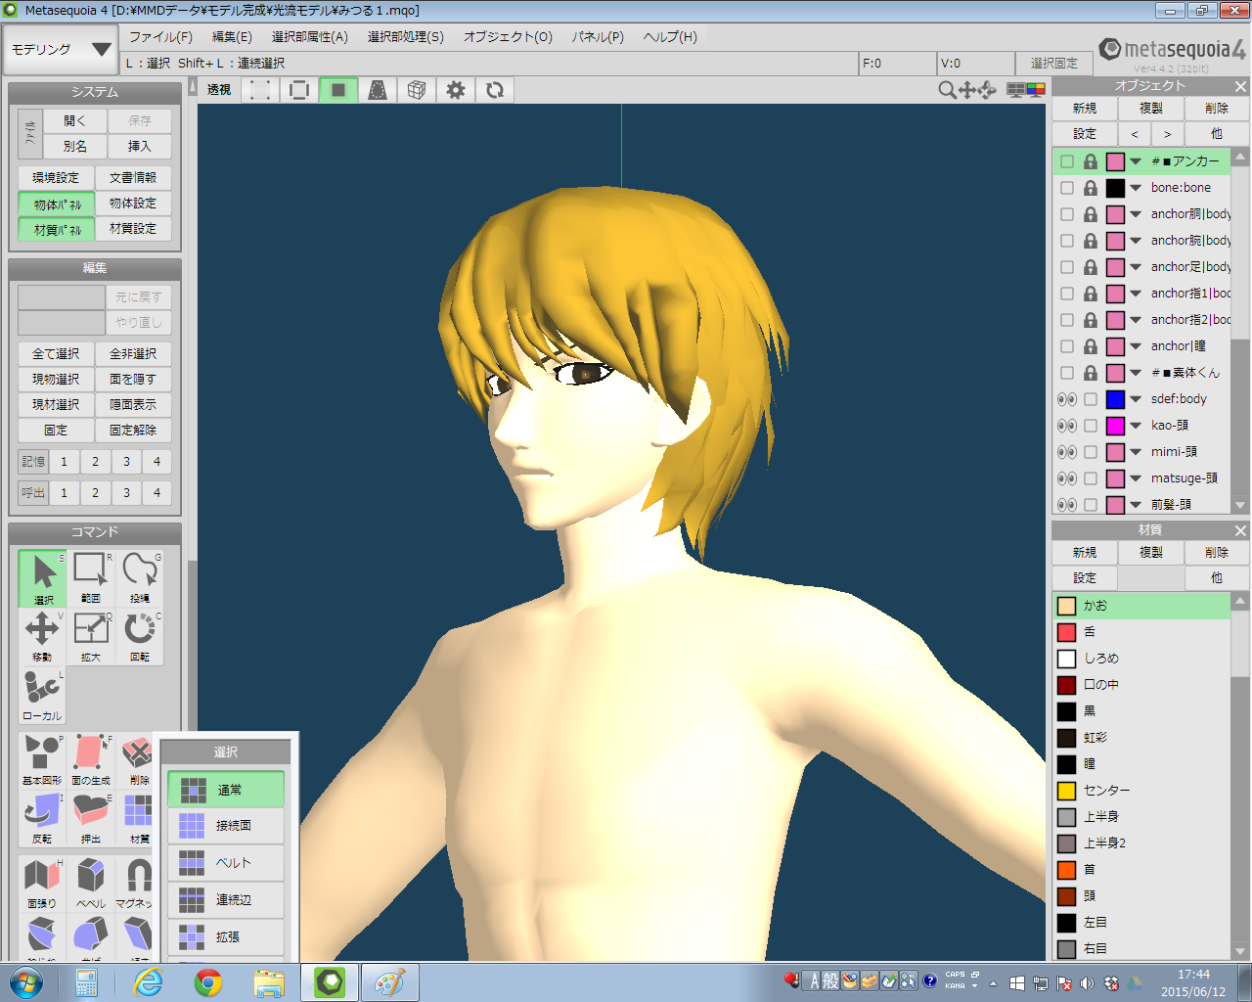The image size is (1252, 1002).
Task: Click the 別名 save-as button
Action: coord(75,146)
